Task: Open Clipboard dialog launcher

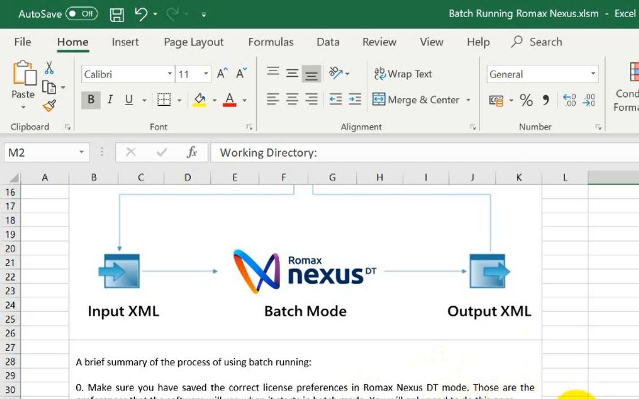Action: (68, 127)
